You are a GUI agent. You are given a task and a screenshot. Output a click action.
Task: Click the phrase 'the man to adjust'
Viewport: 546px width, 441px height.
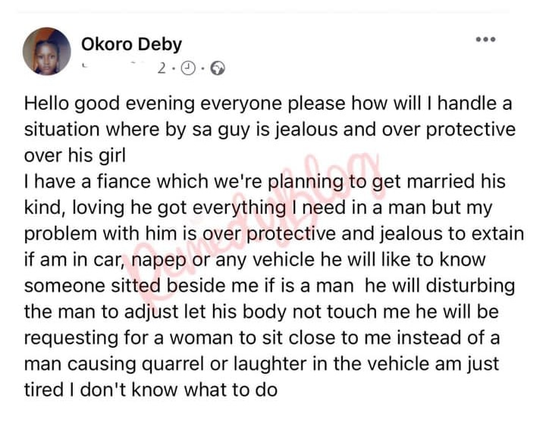tap(102, 312)
